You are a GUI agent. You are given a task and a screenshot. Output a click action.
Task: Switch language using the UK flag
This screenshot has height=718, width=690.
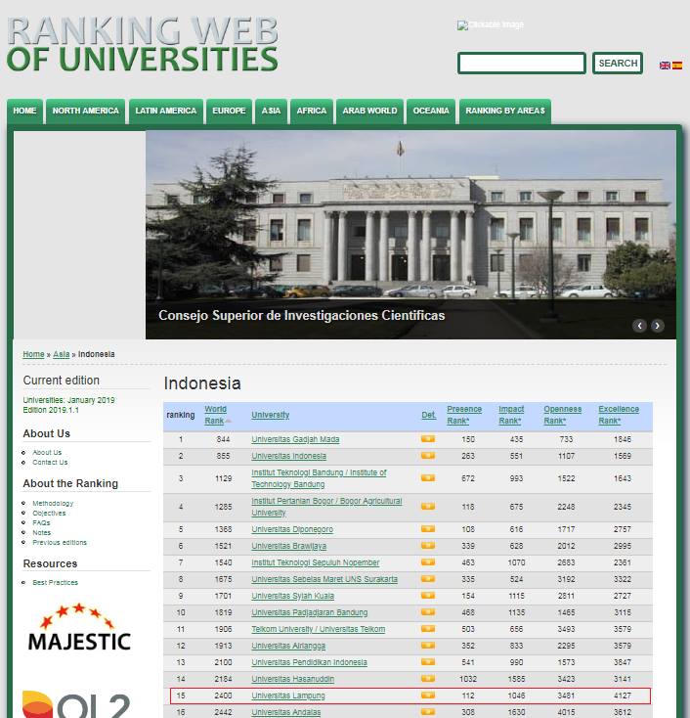[x=665, y=66]
